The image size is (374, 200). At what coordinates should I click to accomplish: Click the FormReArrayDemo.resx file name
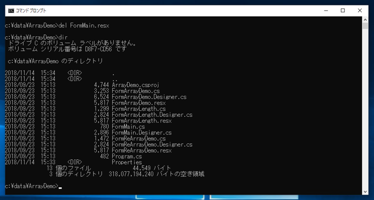(142, 151)
